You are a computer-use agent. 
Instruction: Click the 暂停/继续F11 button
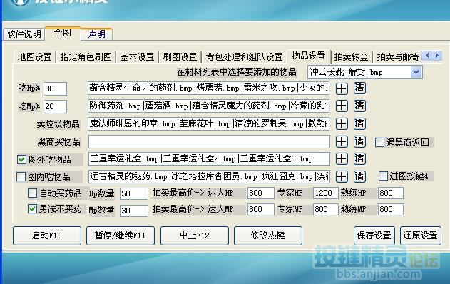point(121,235)
